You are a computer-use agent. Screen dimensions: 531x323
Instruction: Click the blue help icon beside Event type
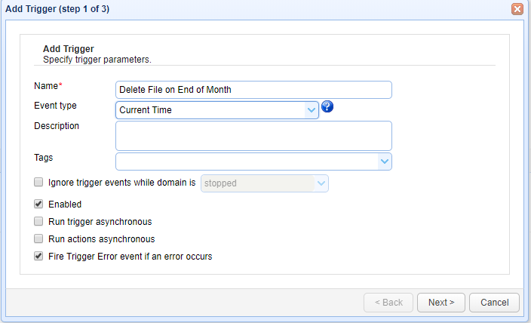click(327, 106)
